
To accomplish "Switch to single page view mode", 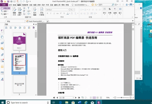I will [x=91, y=98].
